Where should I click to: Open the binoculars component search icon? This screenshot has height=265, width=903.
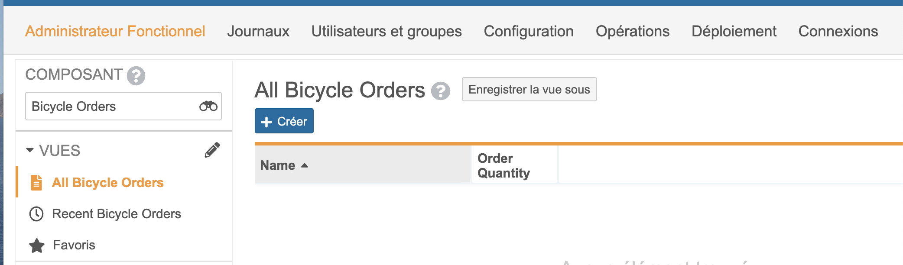(208, 106)
